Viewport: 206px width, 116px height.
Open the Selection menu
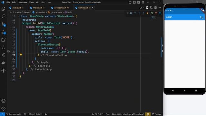tap(23, 2)
